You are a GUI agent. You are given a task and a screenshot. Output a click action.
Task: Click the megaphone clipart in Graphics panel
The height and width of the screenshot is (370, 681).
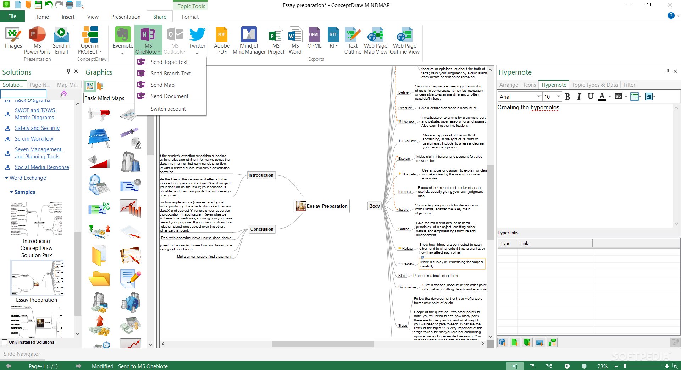coord(99,114)
